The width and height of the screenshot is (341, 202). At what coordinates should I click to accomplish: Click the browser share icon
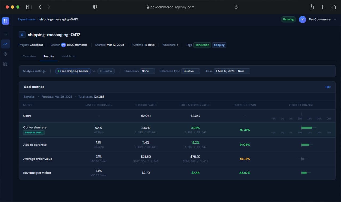point(311,7)
